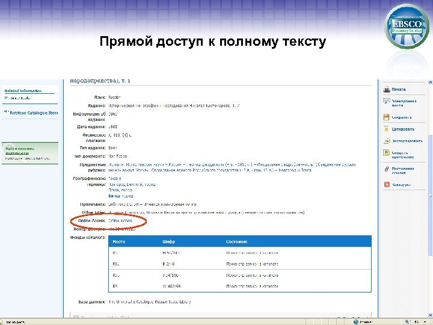
Task: Click the EBSCO Discovery Service logo
Action: [407, 26]
